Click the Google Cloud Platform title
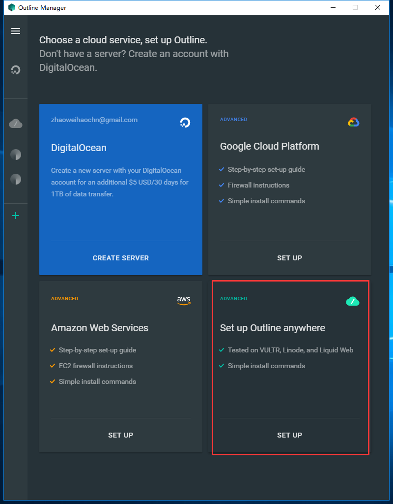 click(270, 146)
